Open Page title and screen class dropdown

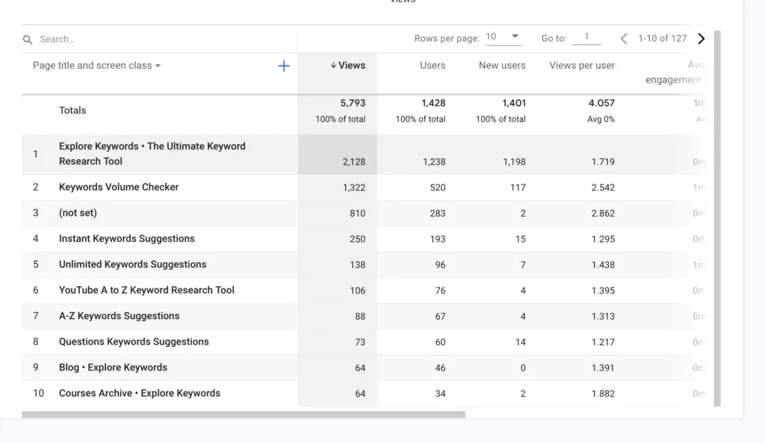(96, 66)
